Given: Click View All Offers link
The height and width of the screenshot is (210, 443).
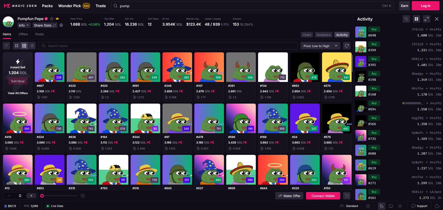Looking at the screenshot, I should (x=18, y=93).
